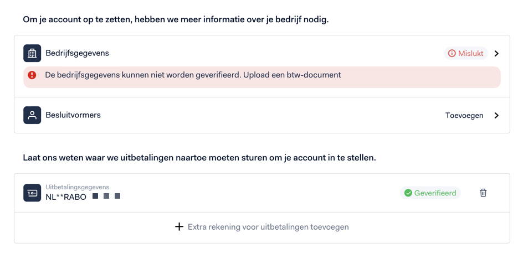Image resolution: width=523 pixels, height=269 pixels.
Task: Open the Besluitvormers row label
Action: tap(73, 115)
